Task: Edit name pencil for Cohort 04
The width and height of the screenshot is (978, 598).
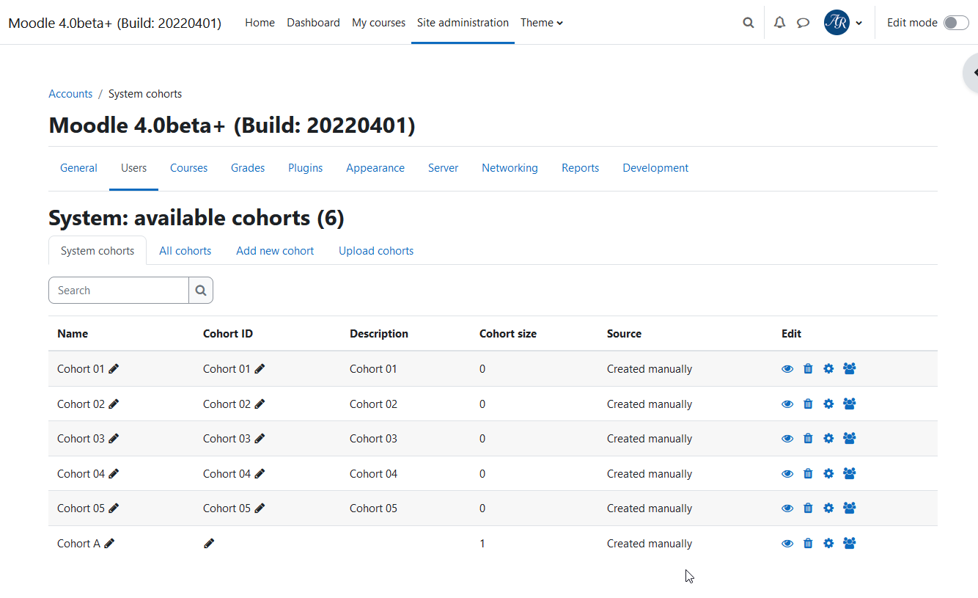Action: (114, 474)
